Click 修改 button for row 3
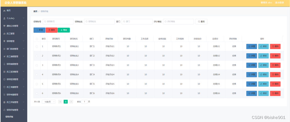 tap(263, 65)
